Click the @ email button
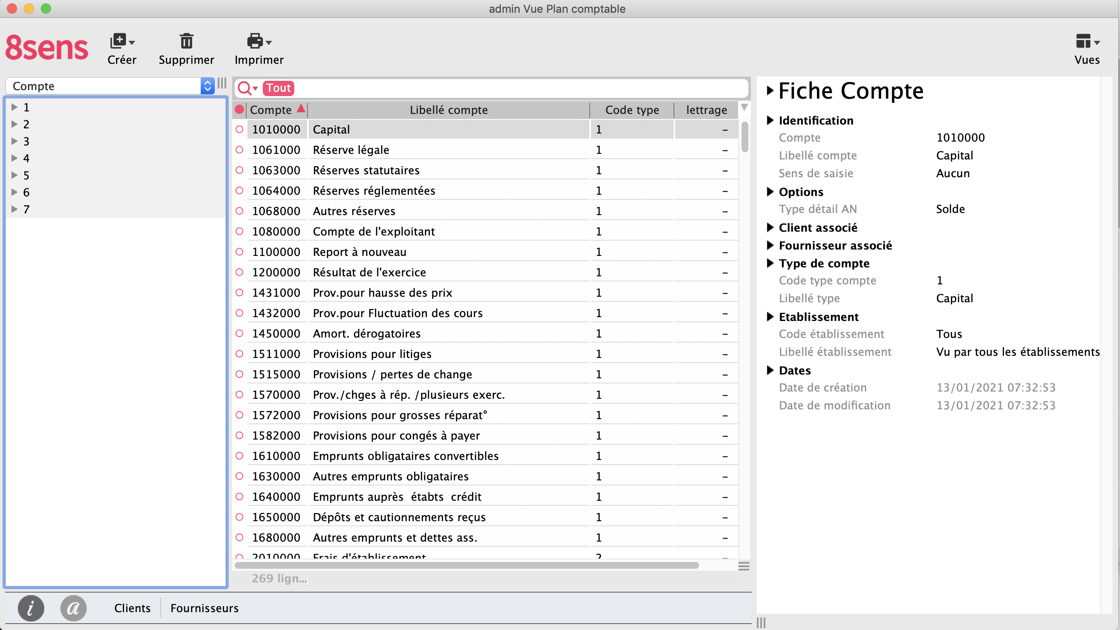 click(x=73, y=608)
